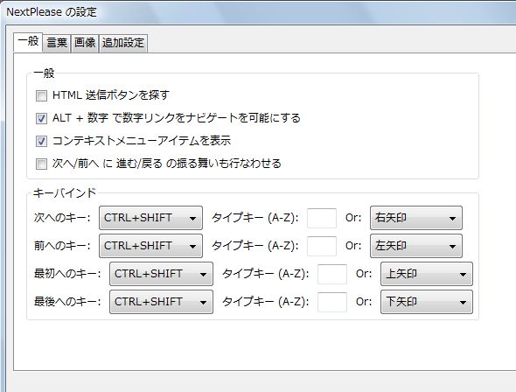This screenshot has width=516, height=392.
Task: Expand the 下矢印 key dropdown
Action: click(427, 302)
